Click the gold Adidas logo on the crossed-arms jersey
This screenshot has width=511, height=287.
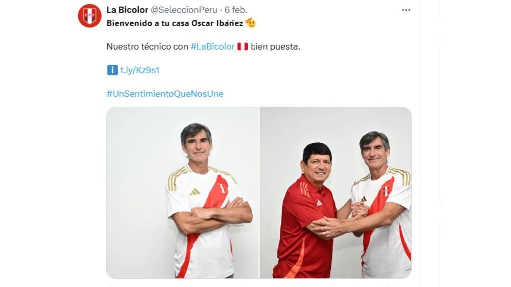click(x=195, y=192)
